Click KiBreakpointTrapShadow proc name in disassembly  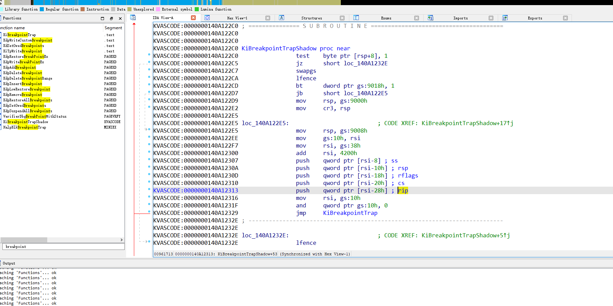pos(279,48)
